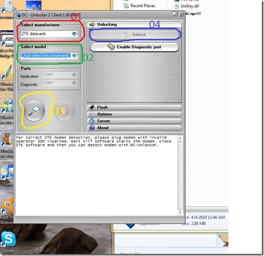This screenshot has width=264, height=256.
Task: Click the Windows Live Writer desktop icon
Action: pyautogui.click(x=7, y=78)
